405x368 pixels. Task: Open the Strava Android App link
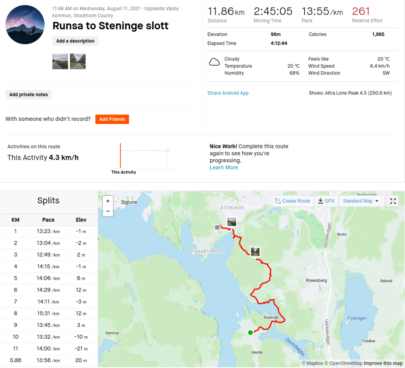[x=228, y=93]
